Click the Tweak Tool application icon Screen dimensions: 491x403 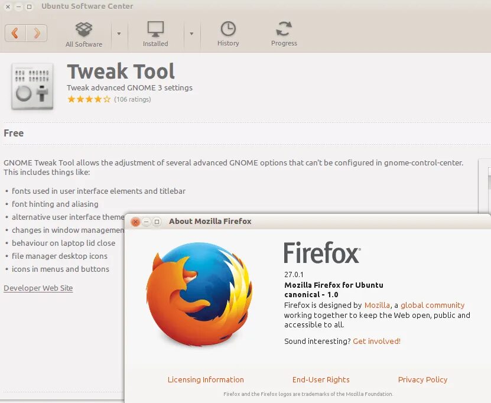32,86
